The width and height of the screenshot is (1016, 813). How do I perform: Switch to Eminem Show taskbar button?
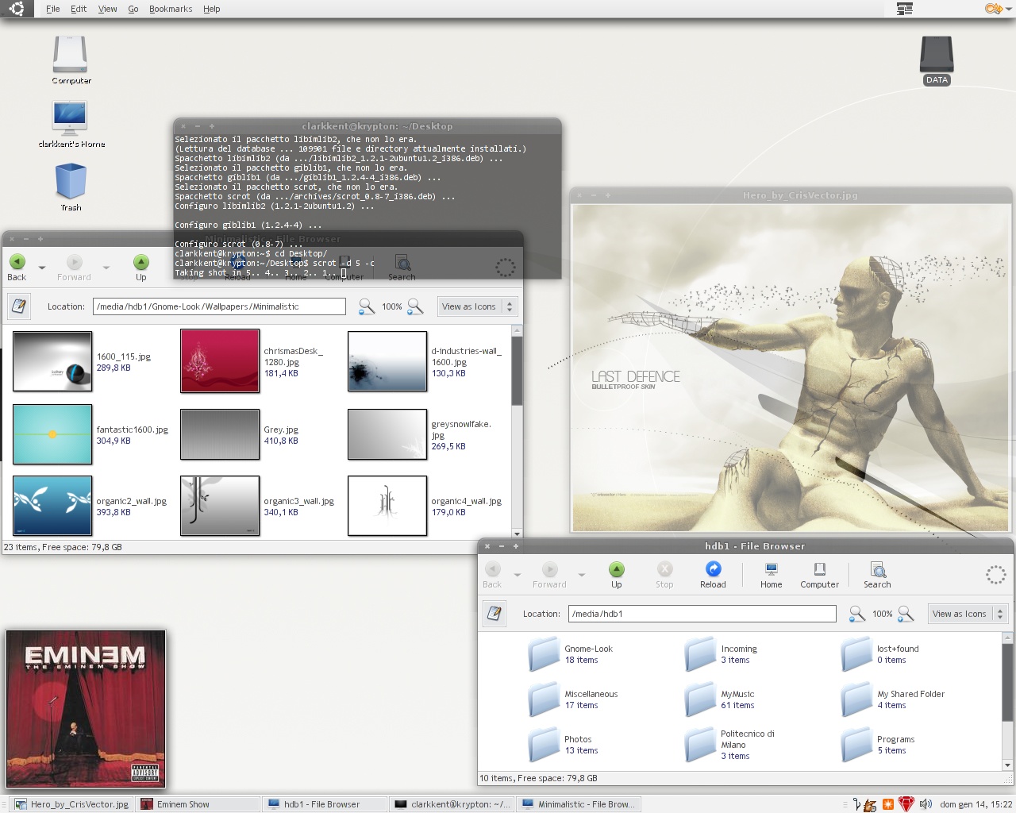[198, 804]
